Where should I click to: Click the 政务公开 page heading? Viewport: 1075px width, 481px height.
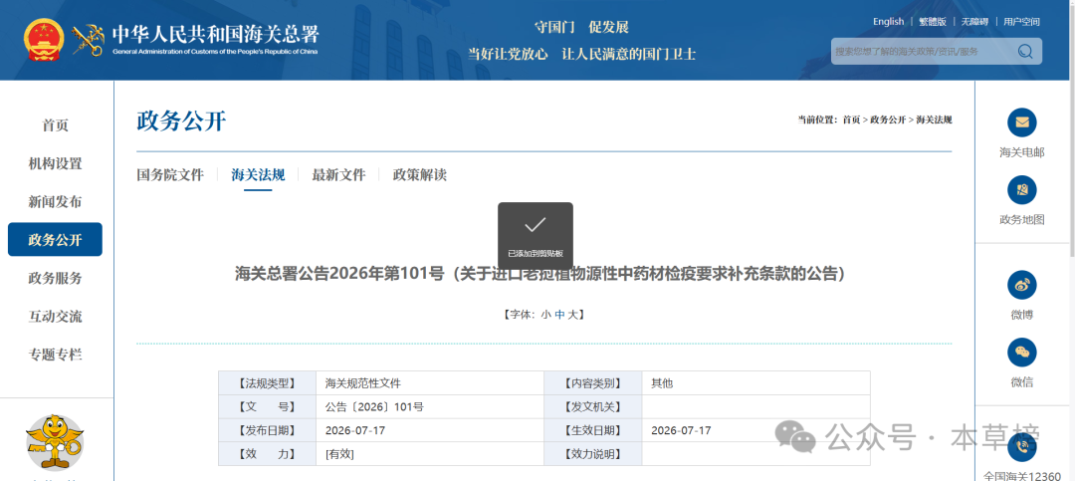point(181,120)
